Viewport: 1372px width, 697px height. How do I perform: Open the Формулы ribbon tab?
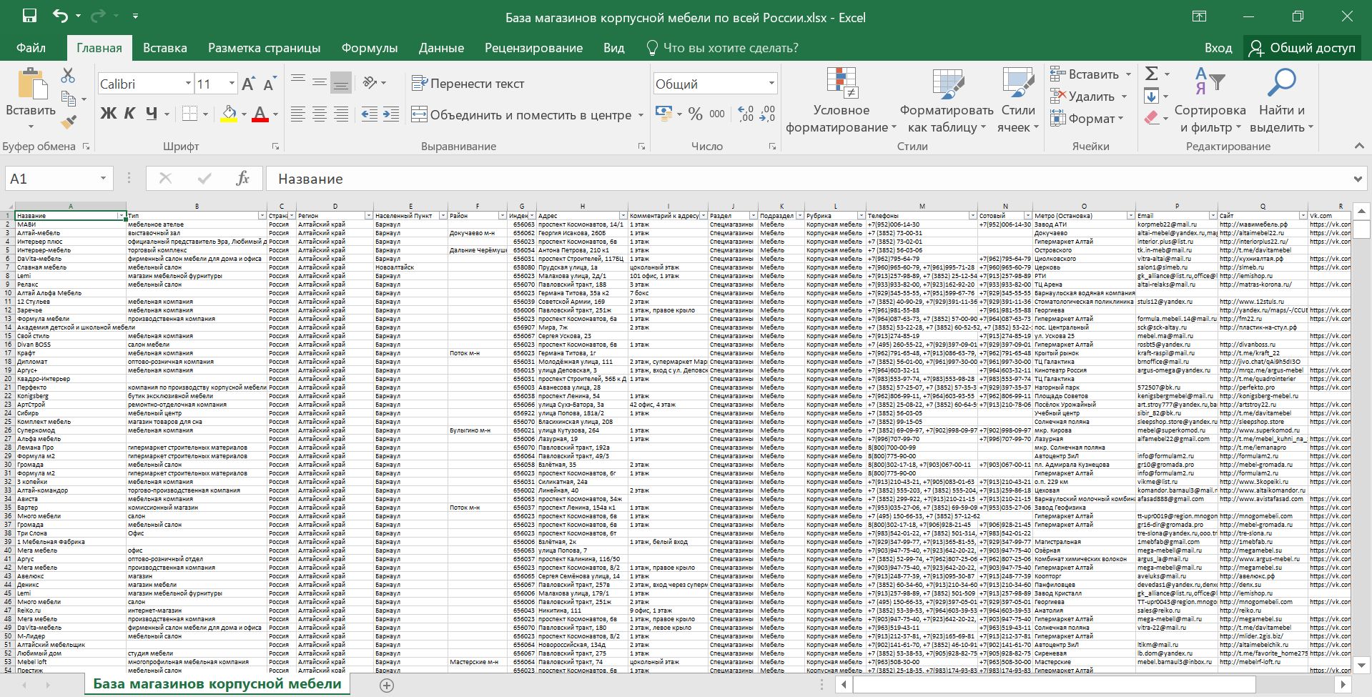[x=369, y=48]
